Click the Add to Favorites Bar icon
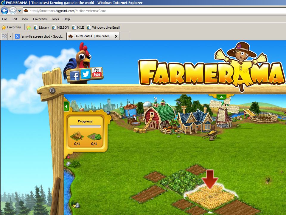The image size is (286, 215). (x=29, y=27)
